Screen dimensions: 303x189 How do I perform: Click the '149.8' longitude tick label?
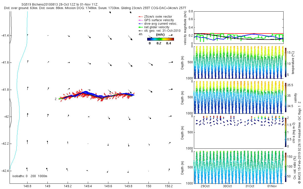pos(128,186)
